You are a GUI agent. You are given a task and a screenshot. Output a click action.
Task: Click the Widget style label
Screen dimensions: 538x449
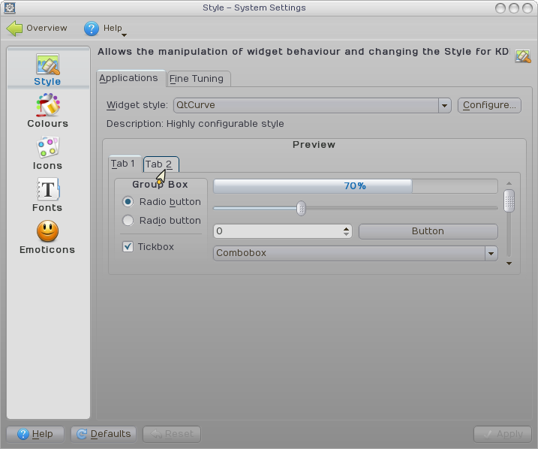pyautogui.click(x=137, y=105)
